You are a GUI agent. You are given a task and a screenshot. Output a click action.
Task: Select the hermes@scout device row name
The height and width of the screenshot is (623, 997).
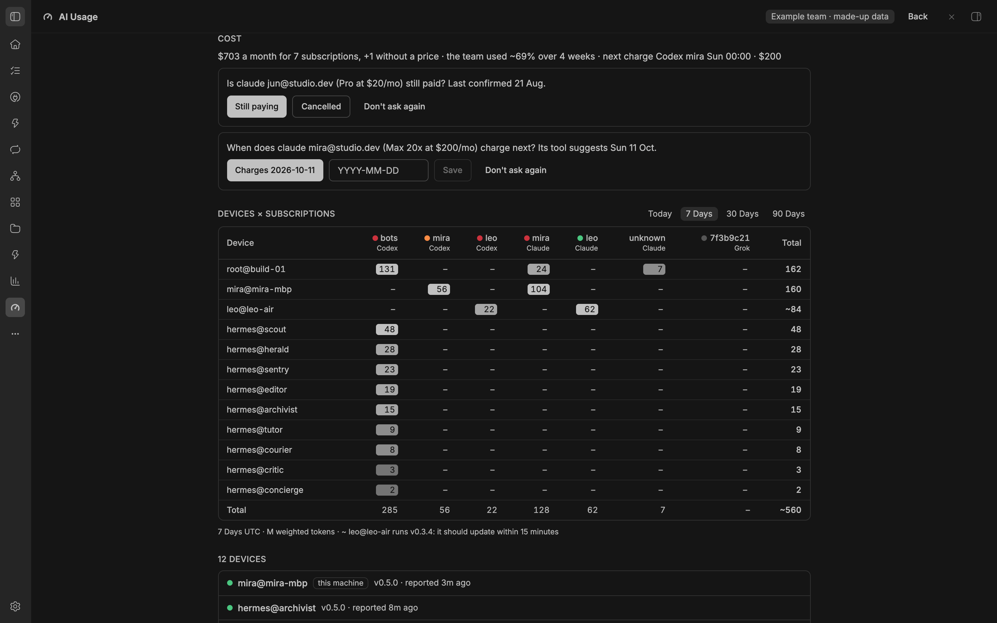tap(256, 329)
